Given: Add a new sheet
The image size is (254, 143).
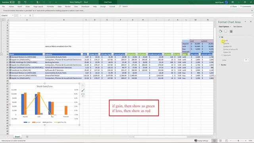Looking at the screenshot, I should coord(27,137).
